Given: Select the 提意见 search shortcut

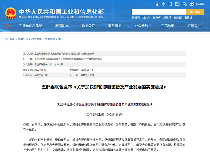Looking at the screenshot, I should [x=167, y=18].
